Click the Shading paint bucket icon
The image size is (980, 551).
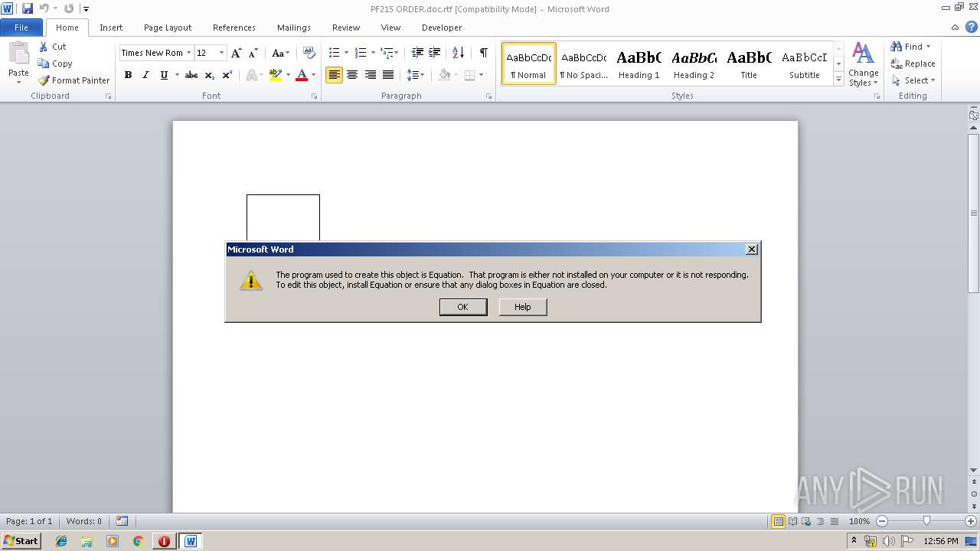444,75
